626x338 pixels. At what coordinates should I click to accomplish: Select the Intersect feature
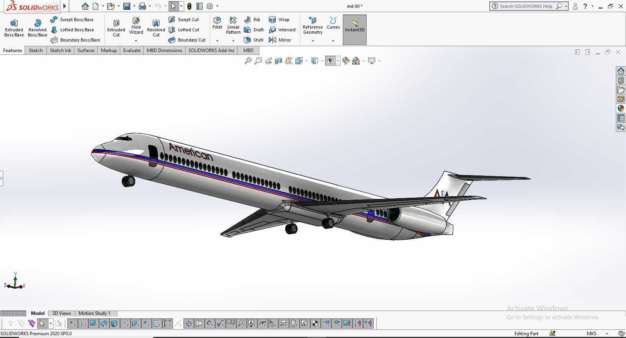282,30
